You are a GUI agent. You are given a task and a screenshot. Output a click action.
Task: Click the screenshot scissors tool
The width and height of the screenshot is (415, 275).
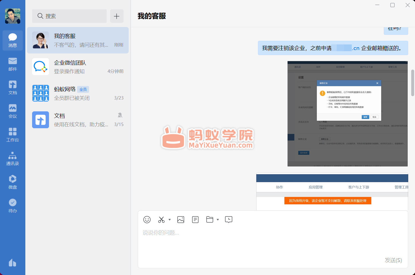pos(161,220)
